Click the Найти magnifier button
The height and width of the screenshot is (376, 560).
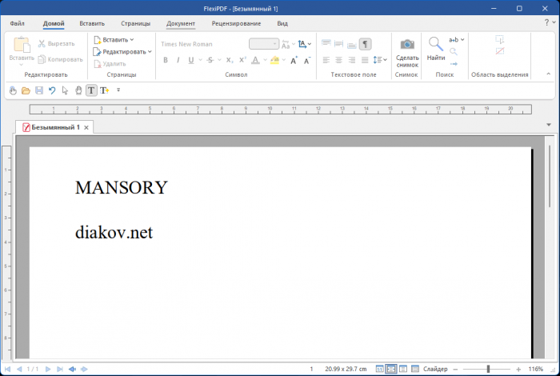436,49
